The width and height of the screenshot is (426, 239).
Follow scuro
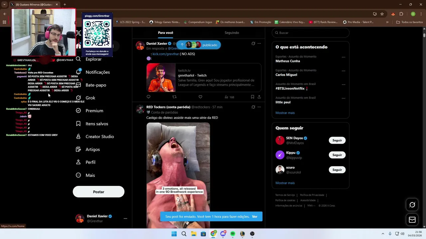pos(337,170)
